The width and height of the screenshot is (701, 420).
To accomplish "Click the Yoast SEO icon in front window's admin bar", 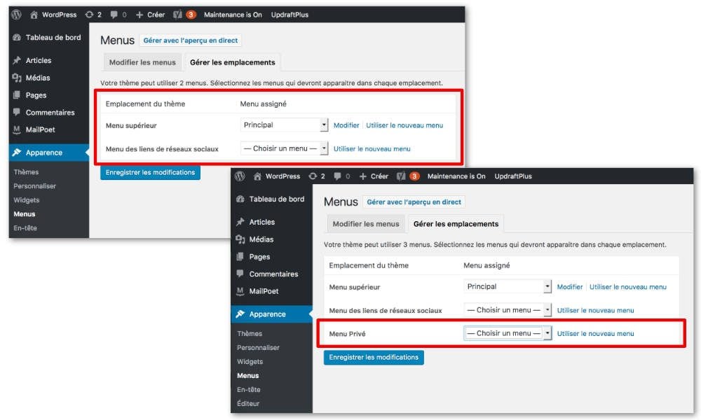I will click(402, 176).
